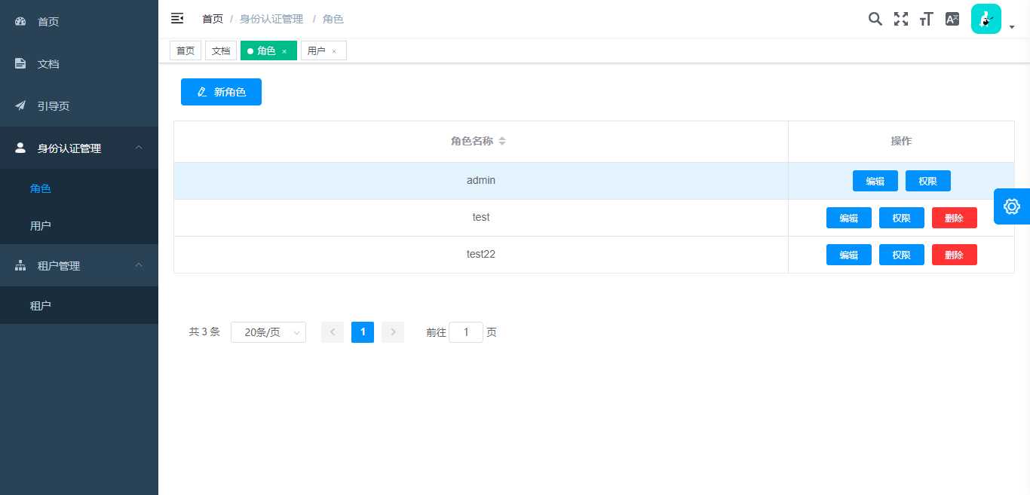Delete the test22 role
The width and height of the screenshot is (1030, 495).
[x=955, y=255]
